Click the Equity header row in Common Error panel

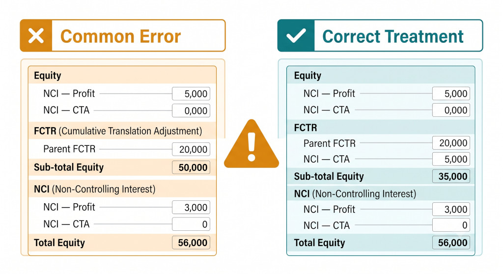click(x=122, y=76)
